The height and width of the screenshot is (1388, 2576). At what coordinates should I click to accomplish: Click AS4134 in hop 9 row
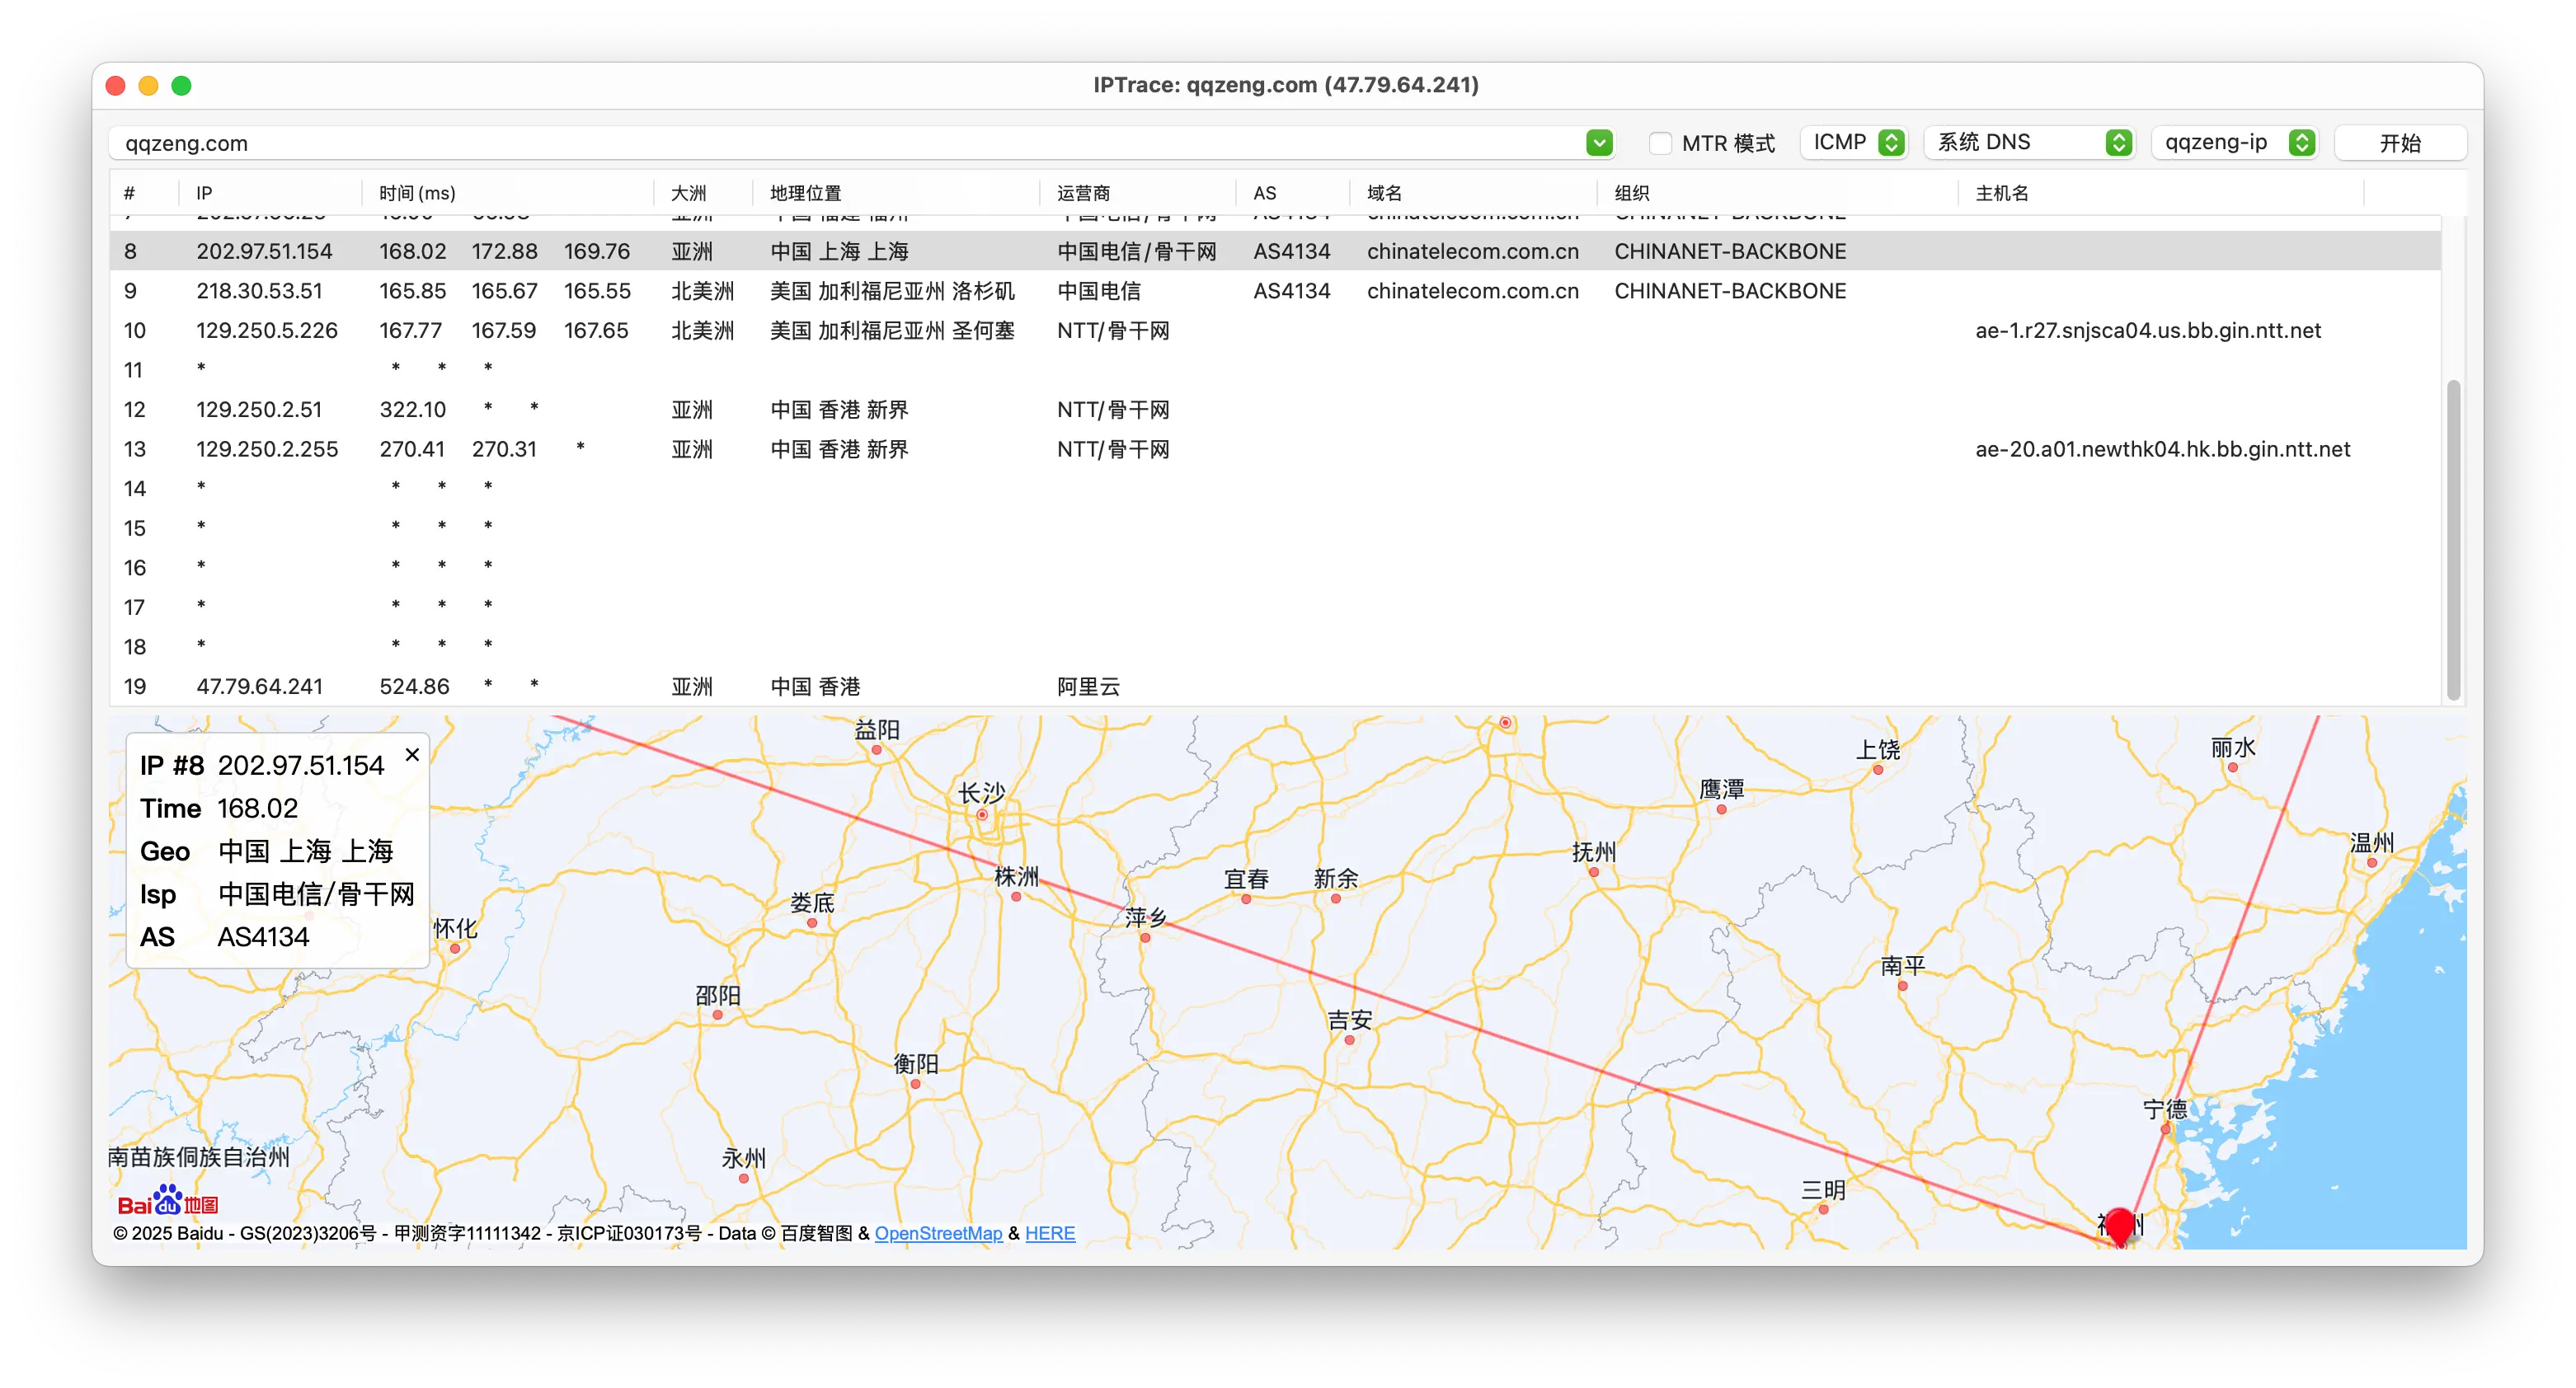point(1292,291)
